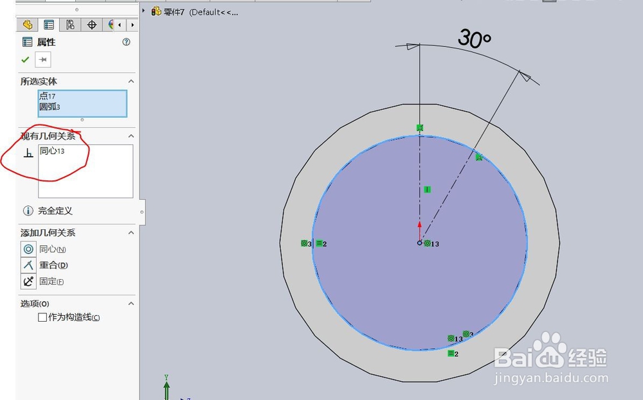Select the 同心13 relation in the list
This screenshot has width=643, height=400.
point(52,151)
